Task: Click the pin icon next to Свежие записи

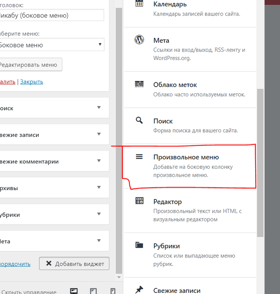Action: [139, 290]
